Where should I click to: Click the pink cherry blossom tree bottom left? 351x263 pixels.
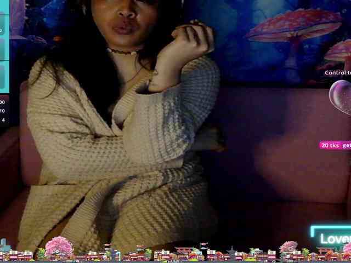(x=58, y=247)
